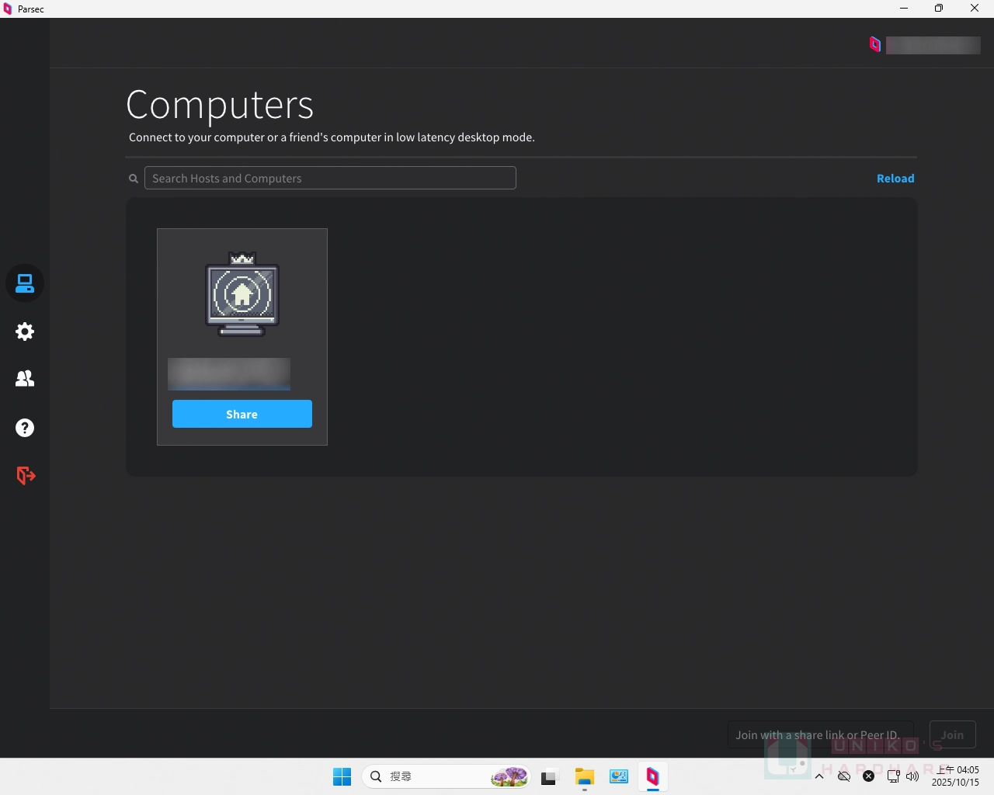The width and height of the screenshot is (994, 795).
Task: Open the Friends panel icon
Action: point(25,379)
